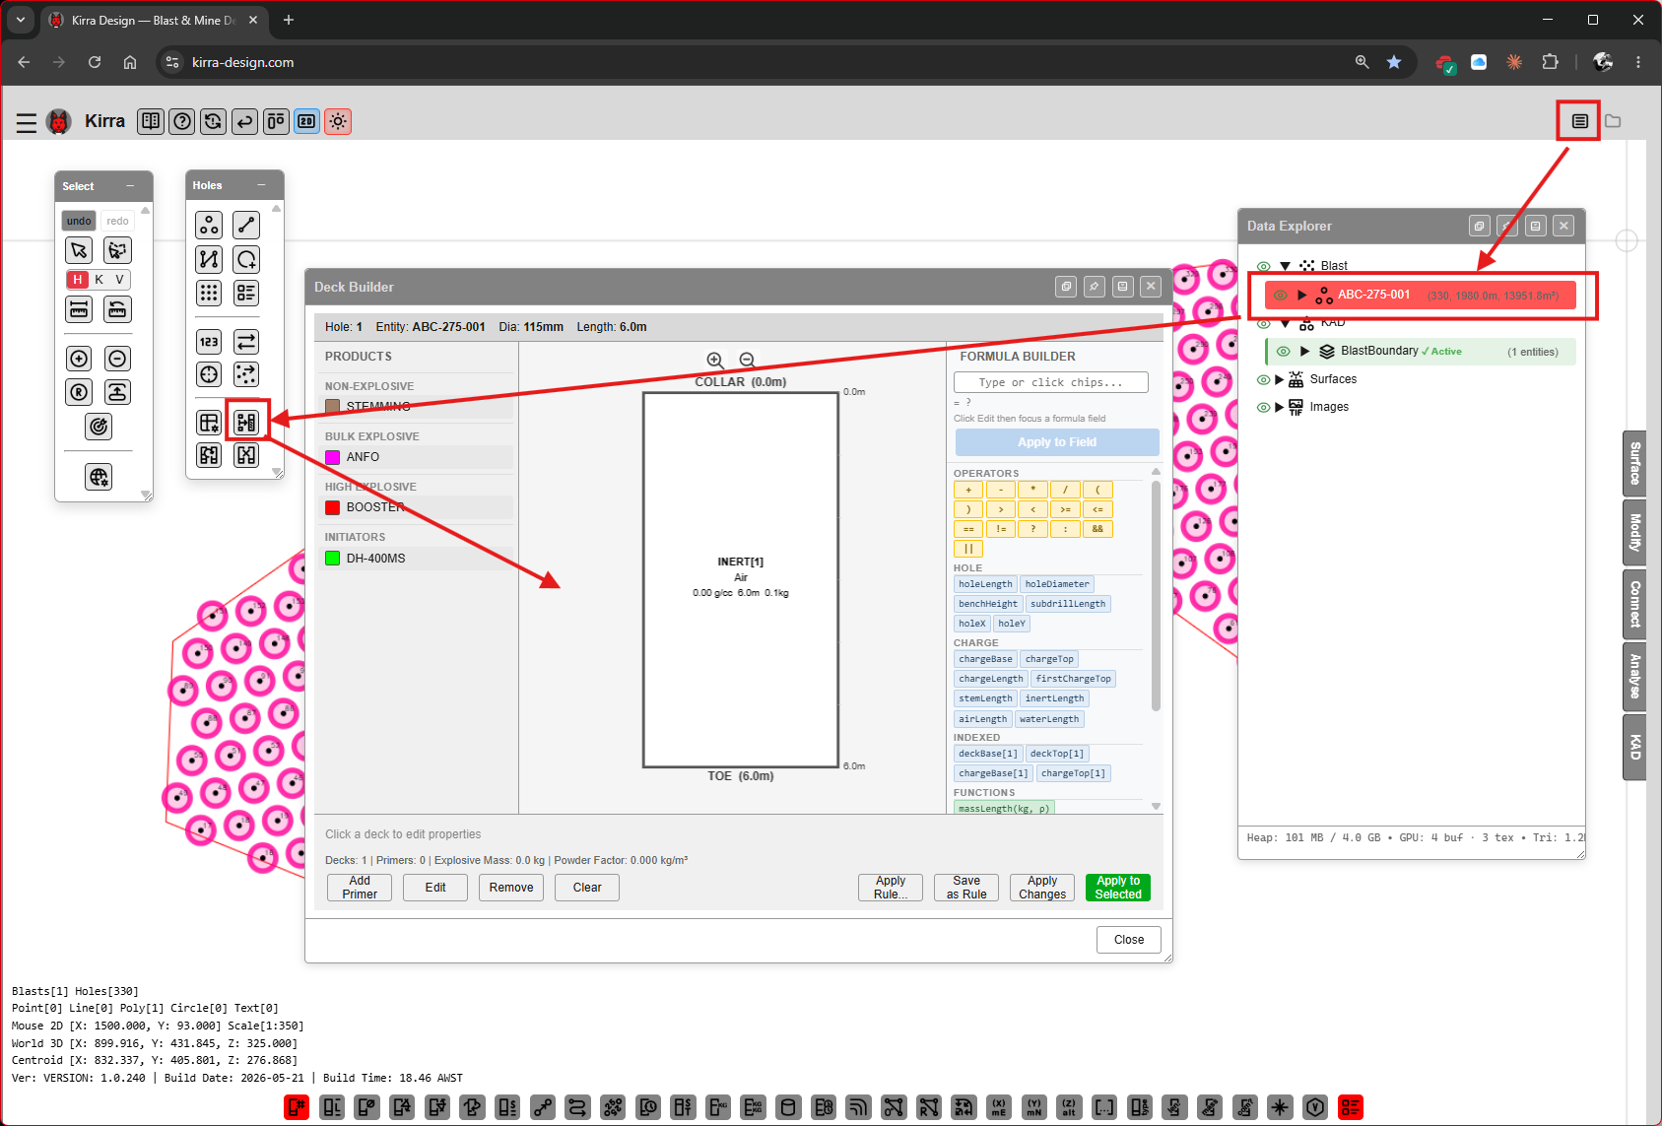Image resolution: width=1662 pixels, height=1126 pixels.
Task: Select the V filter option
Action: point(119,280)
